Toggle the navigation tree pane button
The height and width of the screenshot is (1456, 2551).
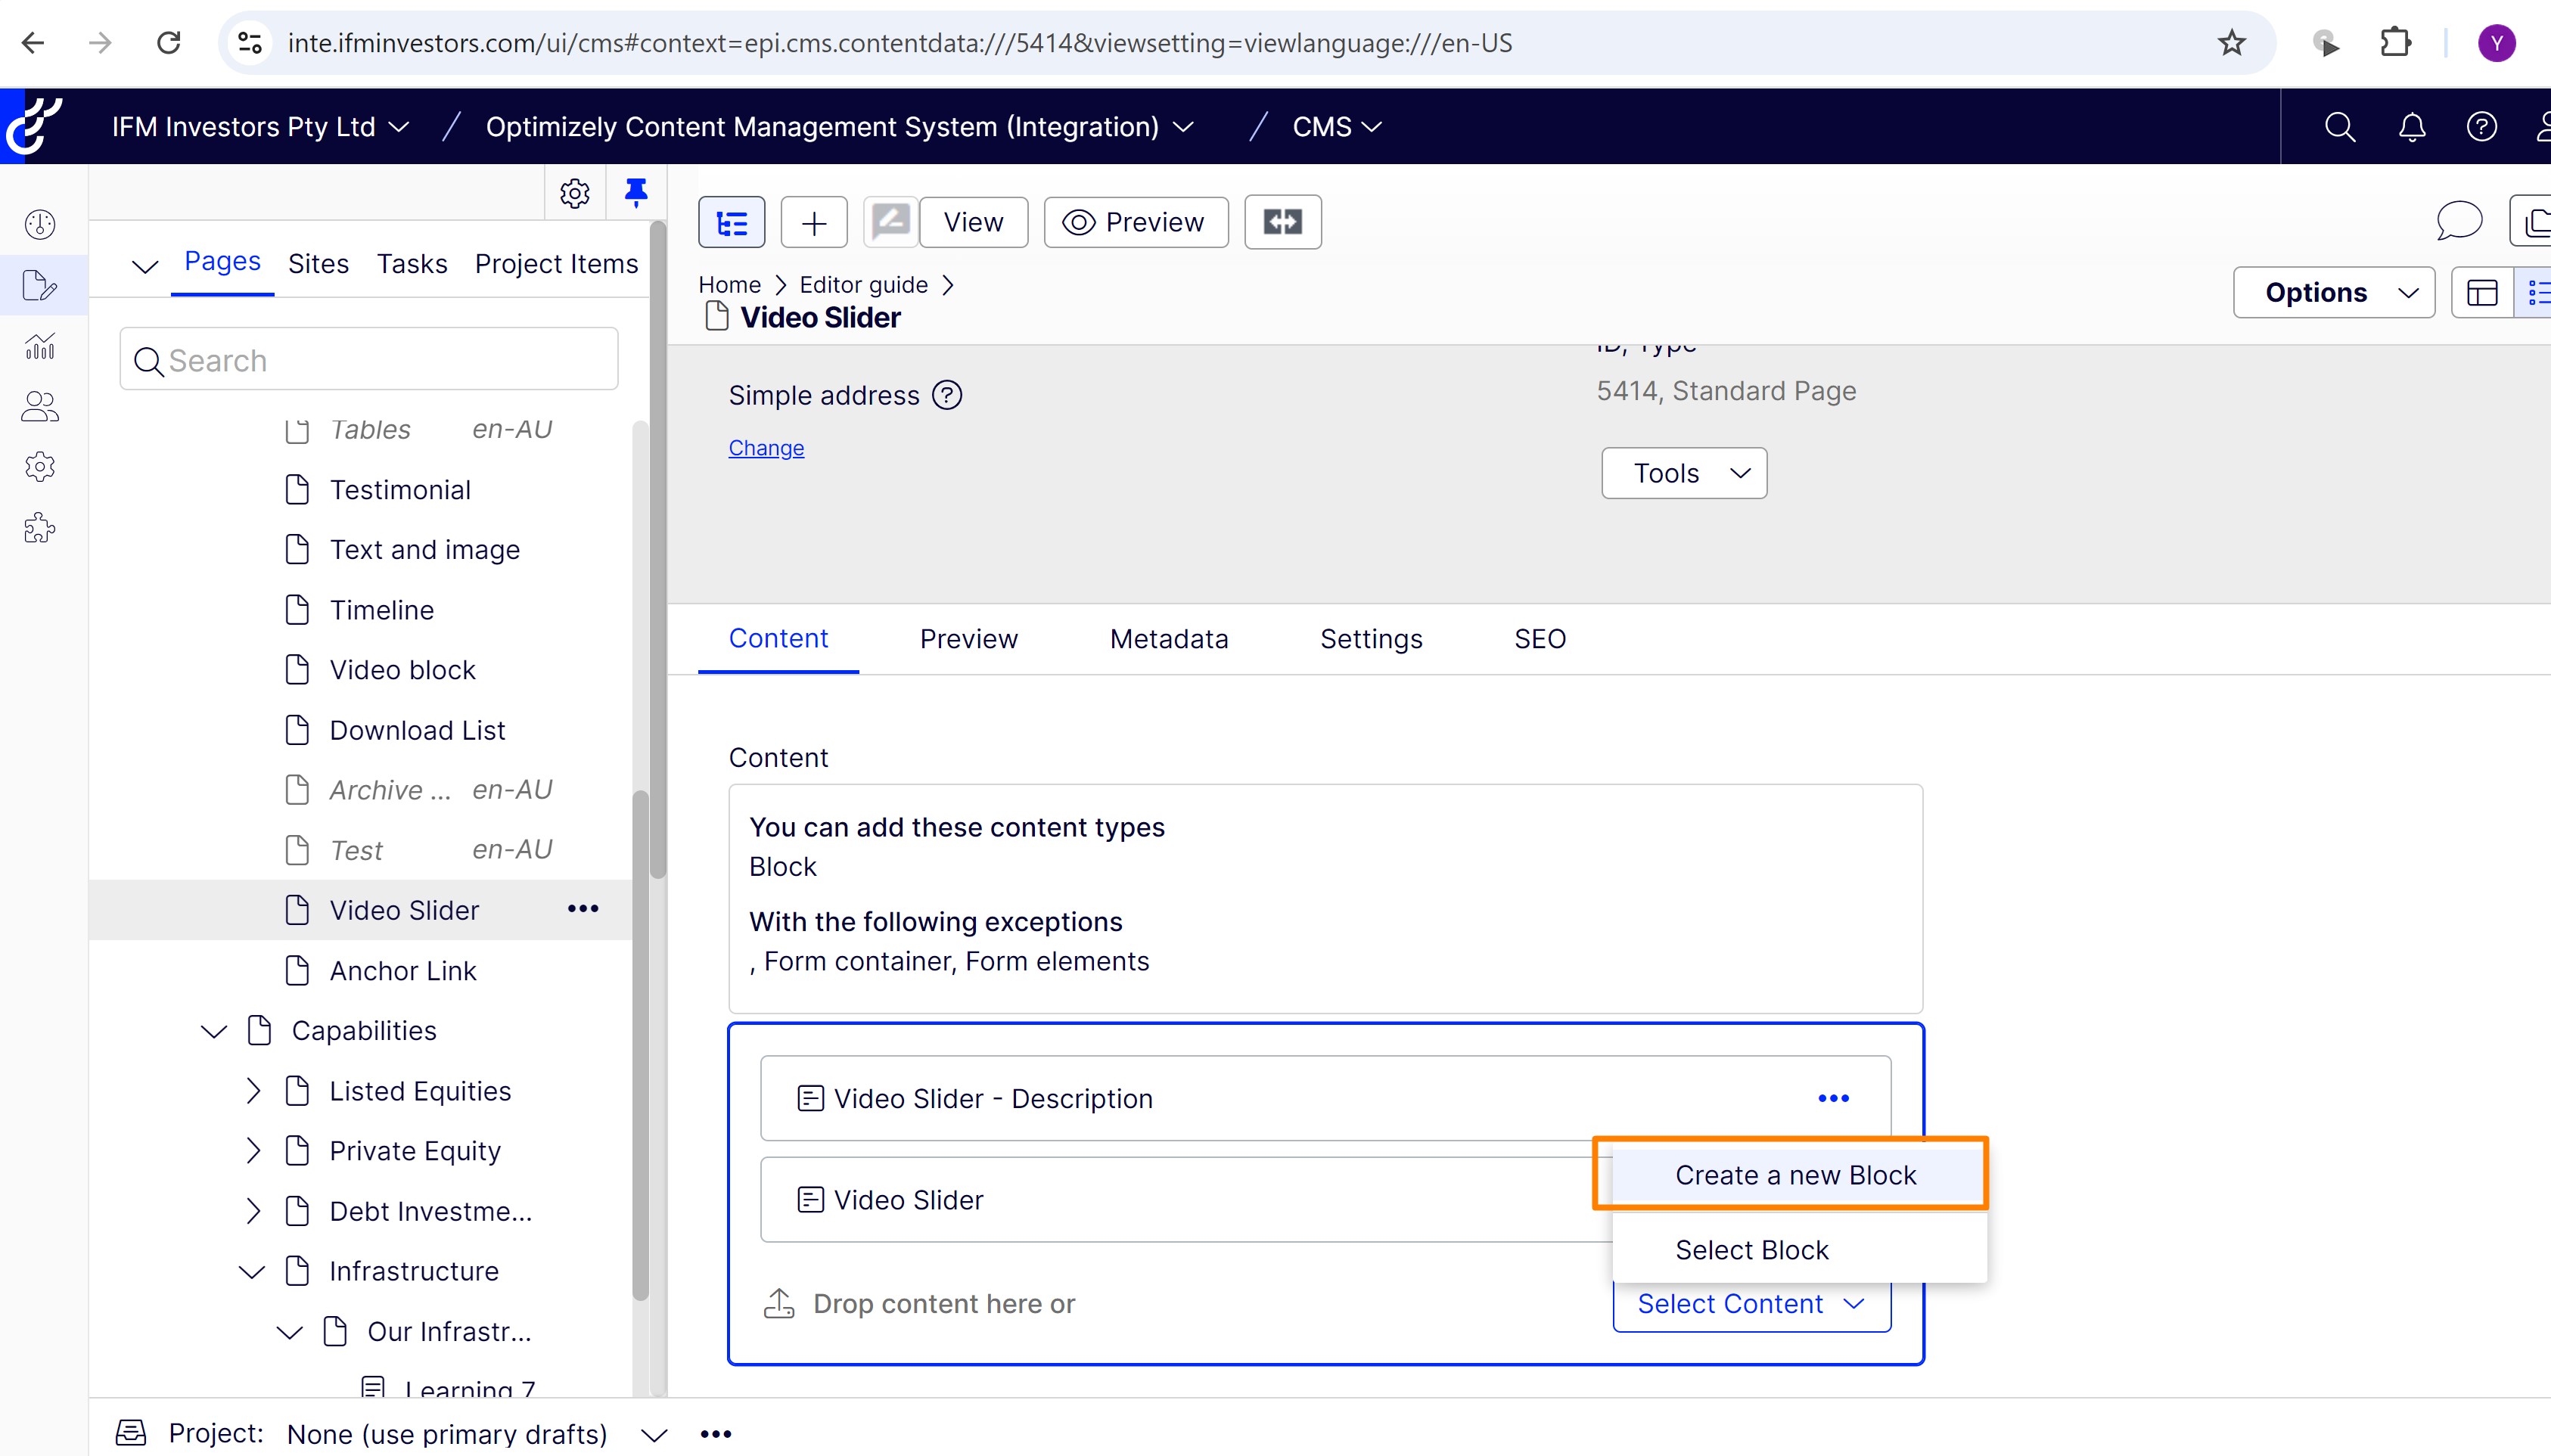(731, 222)
